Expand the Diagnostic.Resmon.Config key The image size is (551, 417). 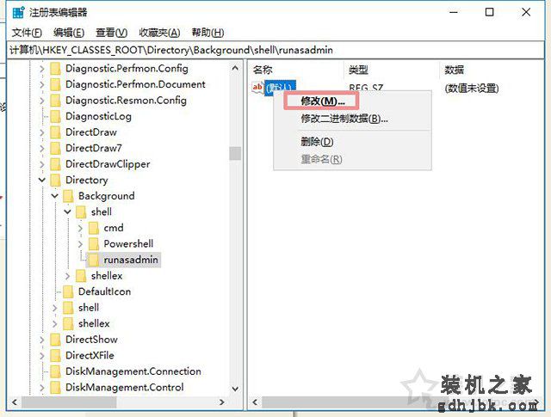click(42, 101)
